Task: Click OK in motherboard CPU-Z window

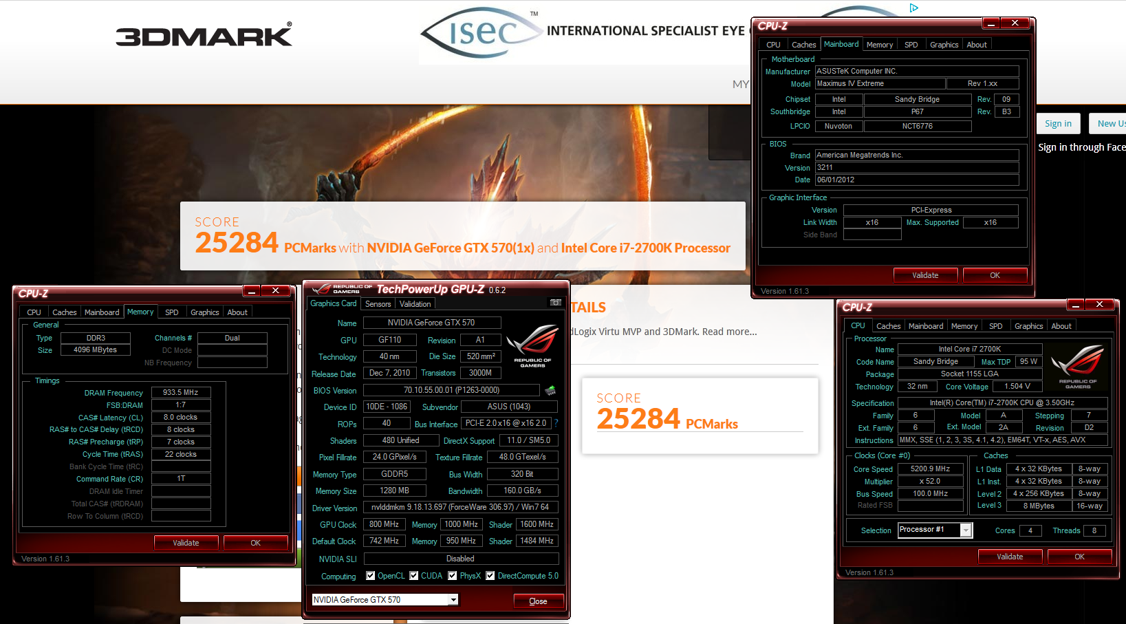Action: [995, 275]
